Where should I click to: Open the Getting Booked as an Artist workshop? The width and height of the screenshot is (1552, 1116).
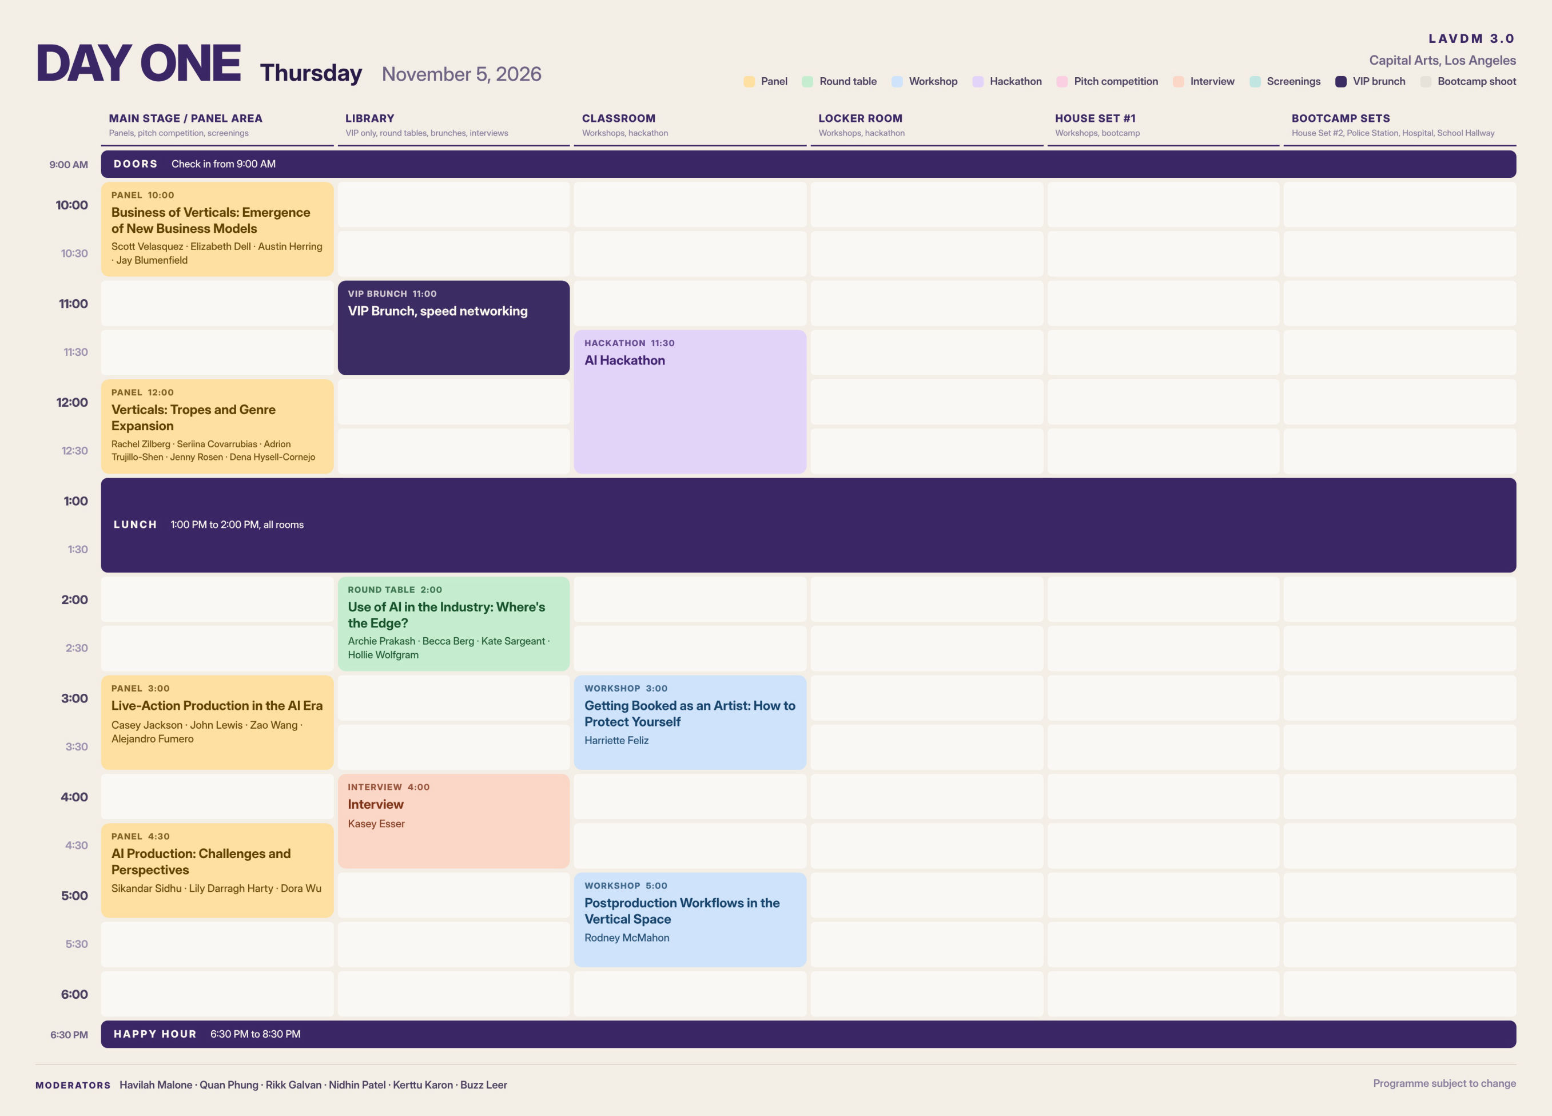point(690,722)
